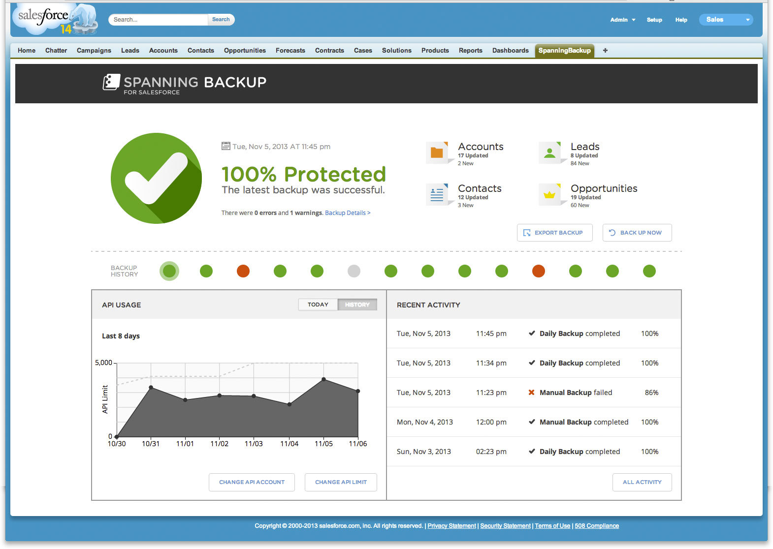Click the Change API Account button
773x549 pixels.
252,482
